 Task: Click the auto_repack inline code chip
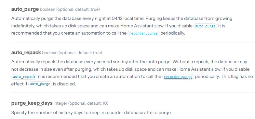24,77
